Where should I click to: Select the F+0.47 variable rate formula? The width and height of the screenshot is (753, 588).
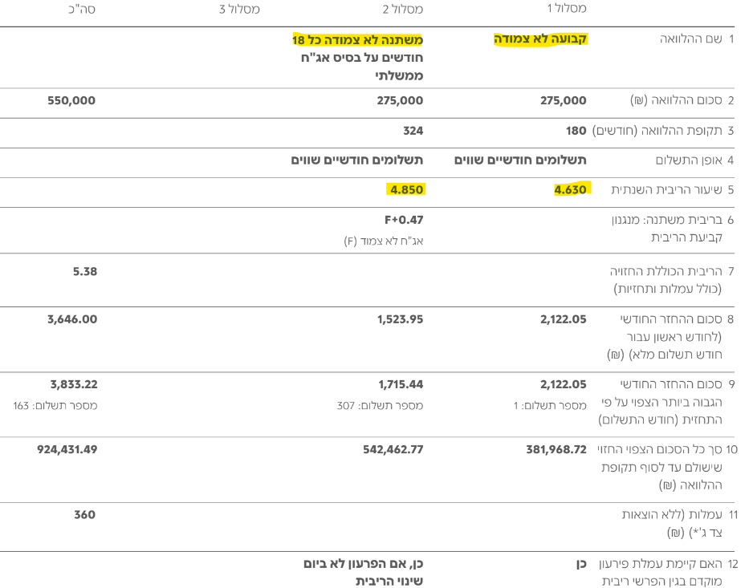coord(404,219)
